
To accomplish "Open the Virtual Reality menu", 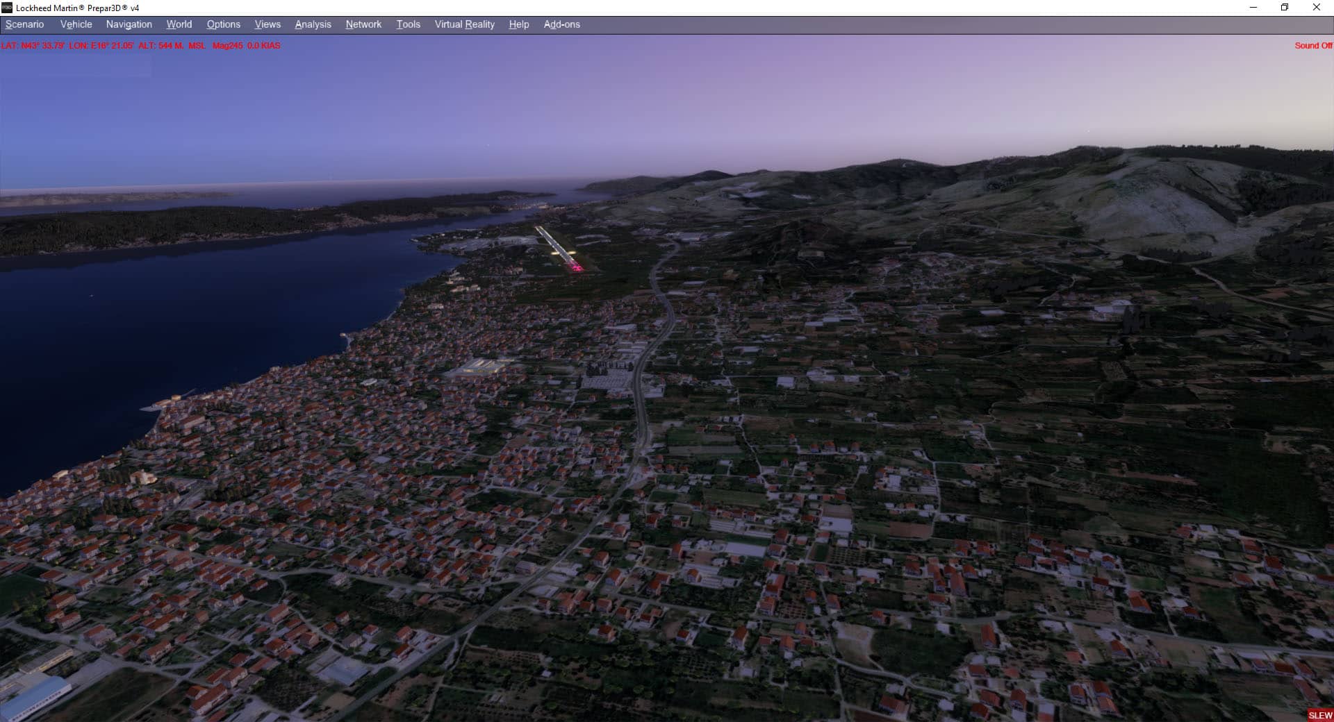I will coord(464,24).
